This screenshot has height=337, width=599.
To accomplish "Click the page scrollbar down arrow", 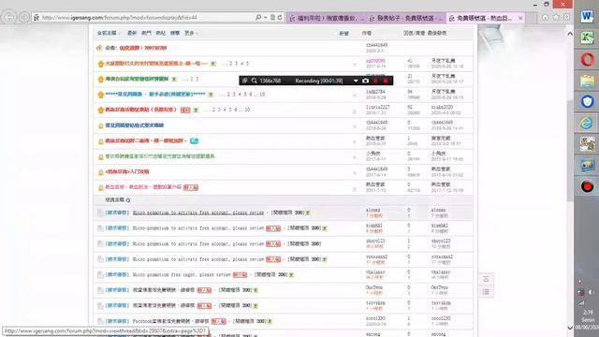I will (570, 328).
